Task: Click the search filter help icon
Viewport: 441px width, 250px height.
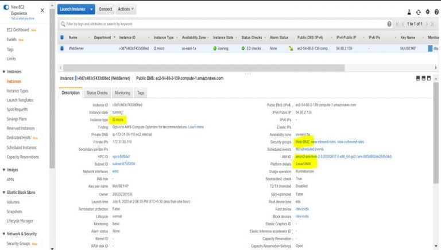Action: (x=389, y=24)
